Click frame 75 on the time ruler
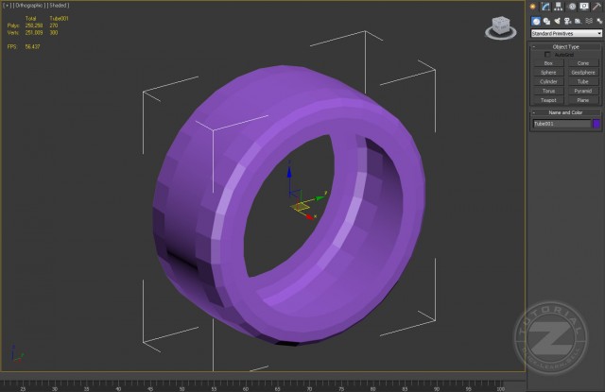The height and width of the screenshot is (392, 605). pos(341,388)
